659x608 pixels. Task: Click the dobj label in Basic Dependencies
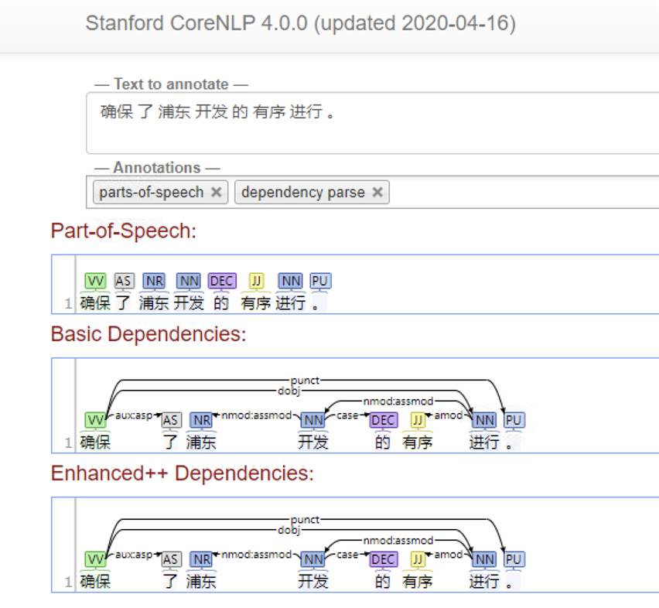coord(289,391)
